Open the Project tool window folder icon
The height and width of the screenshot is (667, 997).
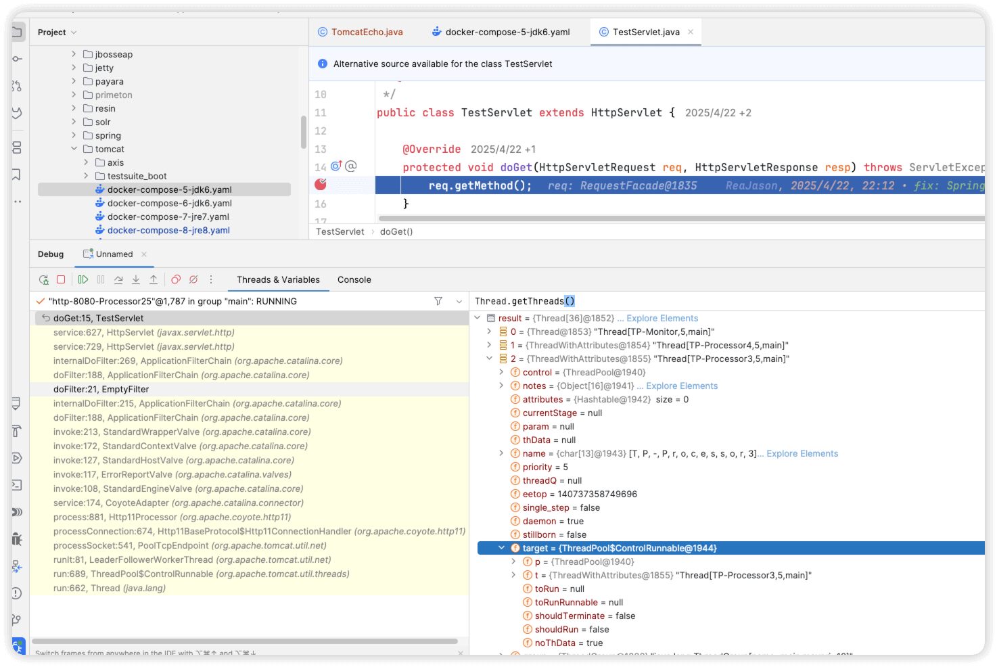(x=18, y=32)
